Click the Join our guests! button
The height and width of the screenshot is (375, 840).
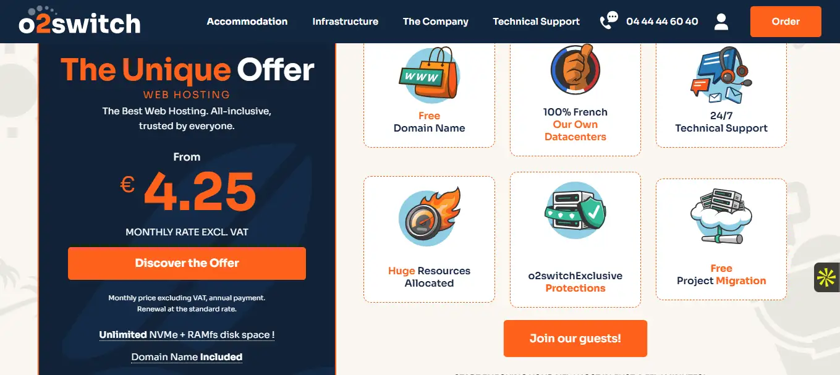[575, 339]
